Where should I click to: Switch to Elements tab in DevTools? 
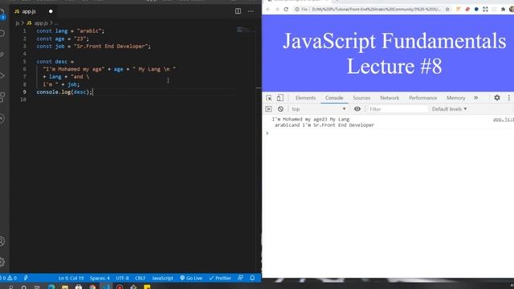pyautogui.click(x=305, y=98)
